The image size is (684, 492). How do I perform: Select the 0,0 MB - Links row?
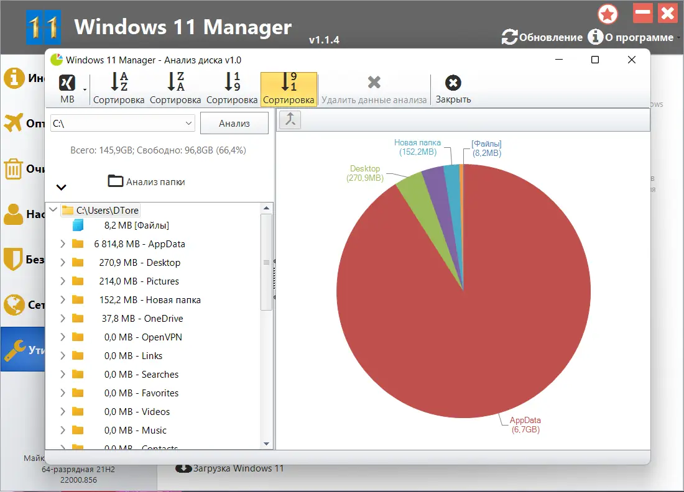(133, 355)
